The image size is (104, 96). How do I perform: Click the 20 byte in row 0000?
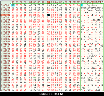click(25, 5)
